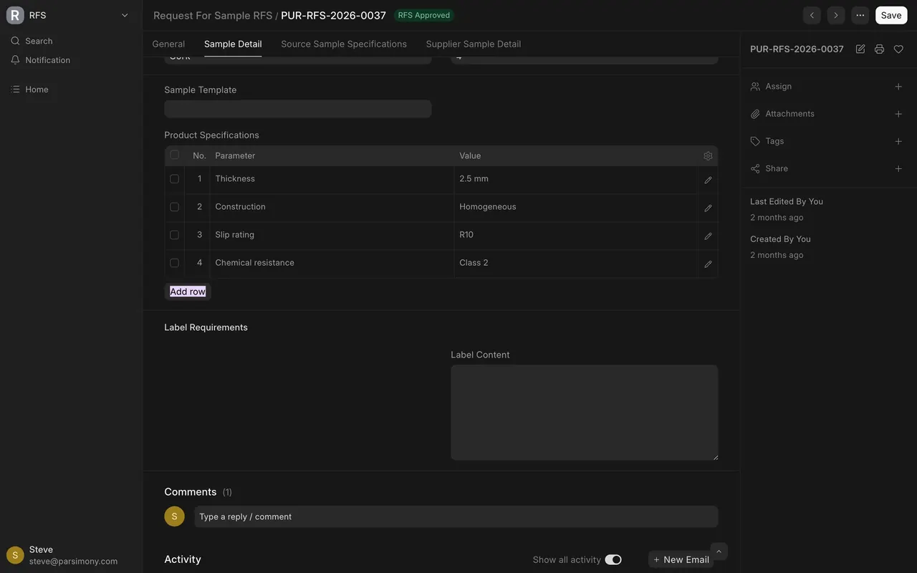Go to next document arrow

[x=836, y=15]
